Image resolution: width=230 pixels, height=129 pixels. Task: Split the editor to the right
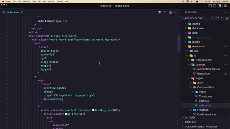click(x=170, y=12)
